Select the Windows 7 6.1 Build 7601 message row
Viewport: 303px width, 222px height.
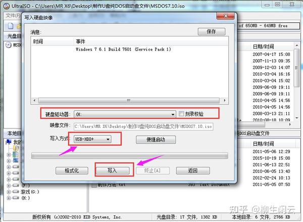click(123, 49)
